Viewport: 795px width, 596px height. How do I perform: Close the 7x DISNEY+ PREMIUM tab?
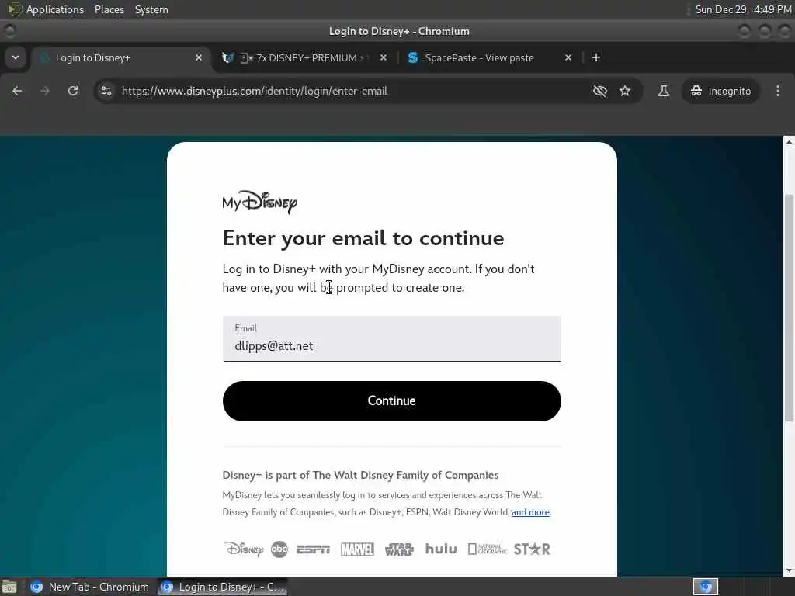(384, 57)
